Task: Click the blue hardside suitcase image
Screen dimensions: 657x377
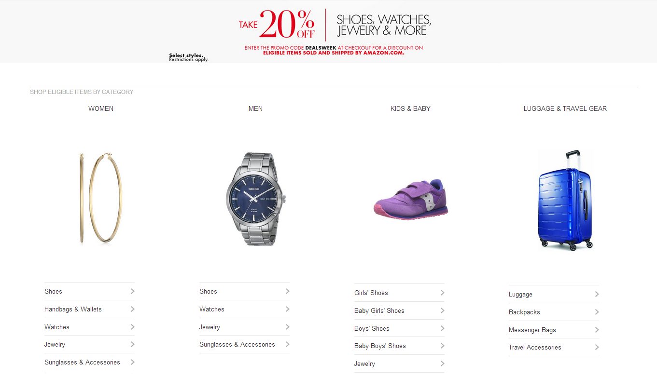Action: 565,200
